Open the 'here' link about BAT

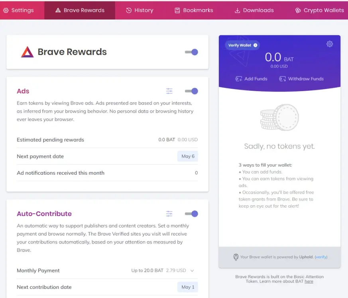309,281
